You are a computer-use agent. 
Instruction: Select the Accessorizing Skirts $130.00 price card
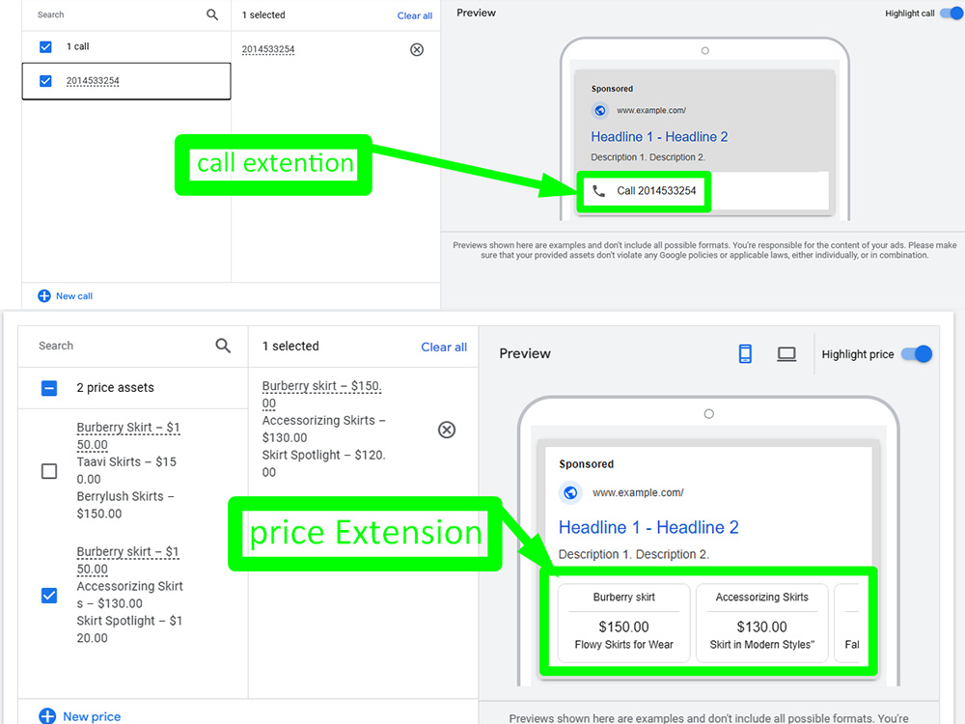tap(762, 621)
